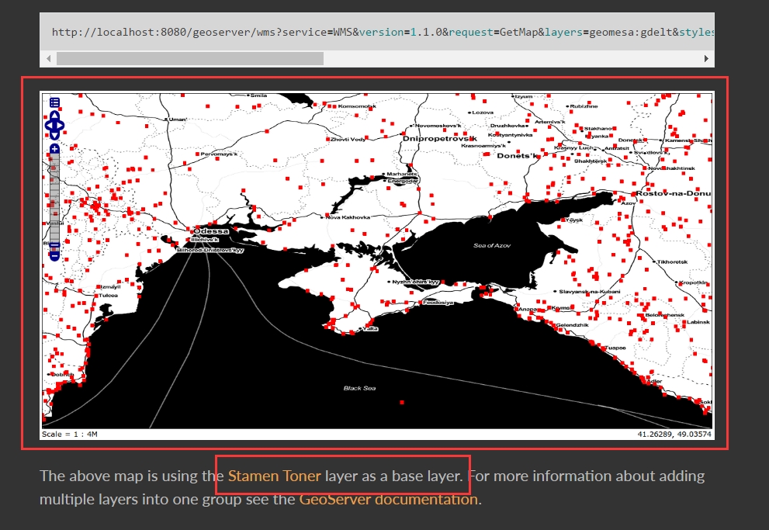This screenshot has height=530, width=769.
Task: Zoom in with the plus button
Action: tap(54, 148)
